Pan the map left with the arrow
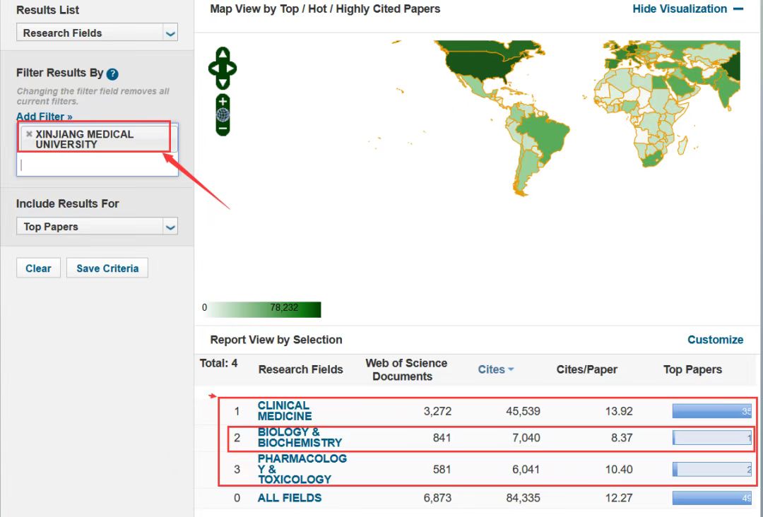This screenshot has width=763, height=517. (213, 69)
